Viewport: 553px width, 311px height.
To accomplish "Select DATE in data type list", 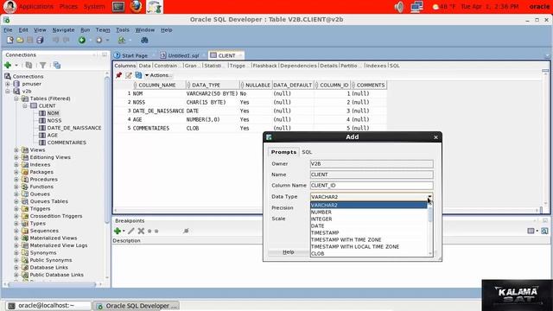I will click(368, 225).
